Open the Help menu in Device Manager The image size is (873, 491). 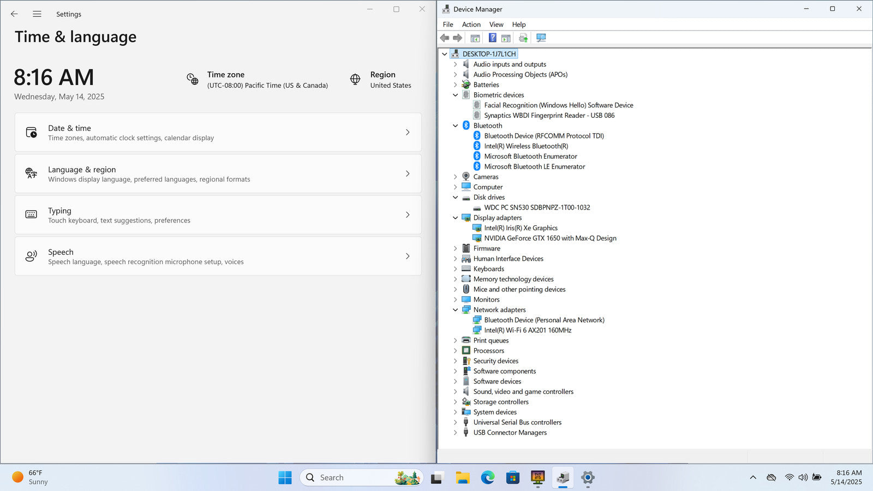519,25
